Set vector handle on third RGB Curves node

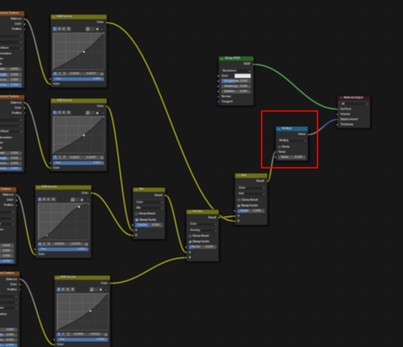44,244
